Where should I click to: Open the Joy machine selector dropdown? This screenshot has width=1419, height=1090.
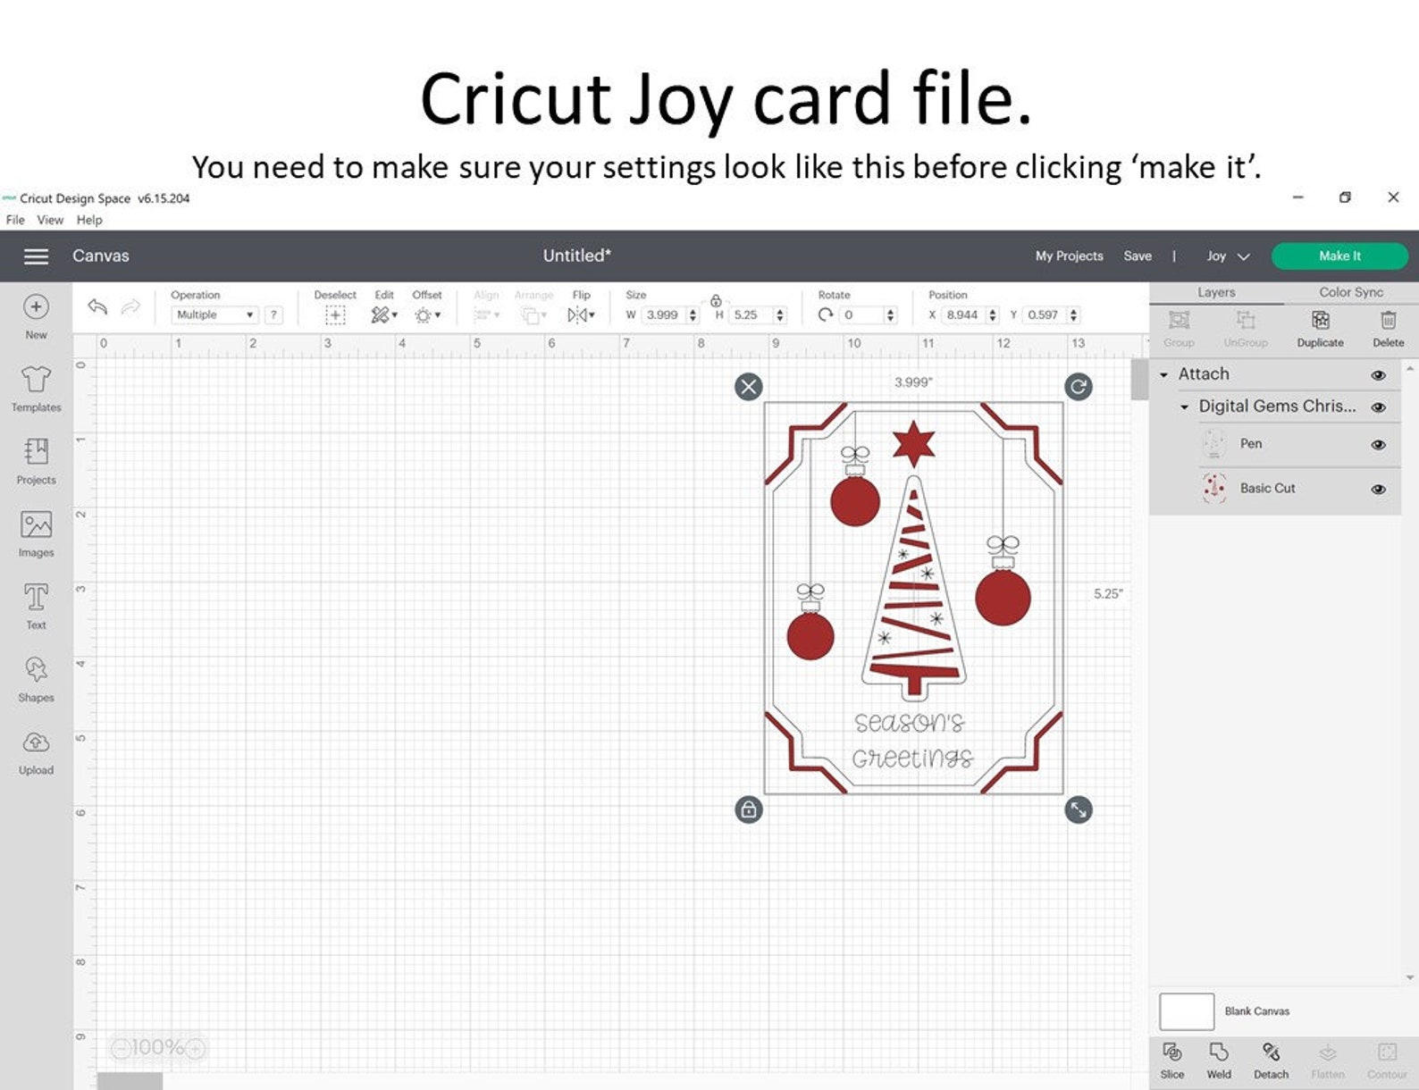1228,256
